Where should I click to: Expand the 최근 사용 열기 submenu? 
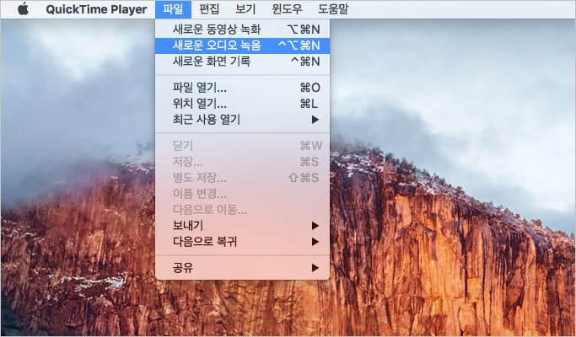click(242, 120)
